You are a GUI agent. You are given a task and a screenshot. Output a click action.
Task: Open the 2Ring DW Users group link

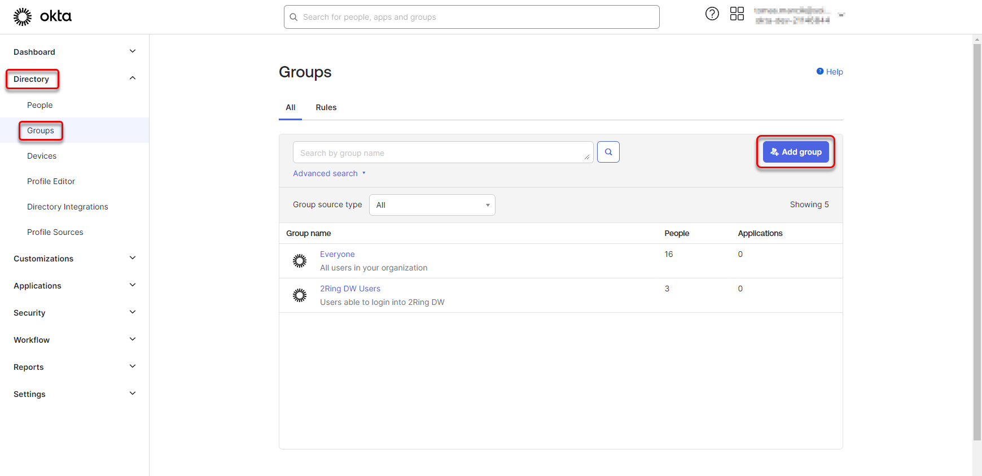pos(350,289)
